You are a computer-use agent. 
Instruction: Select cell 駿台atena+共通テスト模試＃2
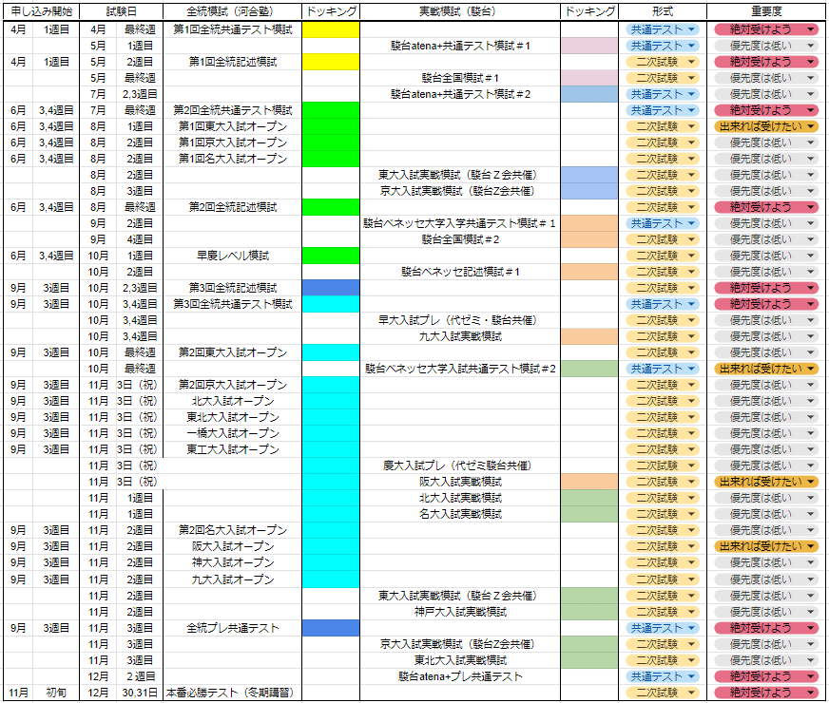(x=460, y=94)
